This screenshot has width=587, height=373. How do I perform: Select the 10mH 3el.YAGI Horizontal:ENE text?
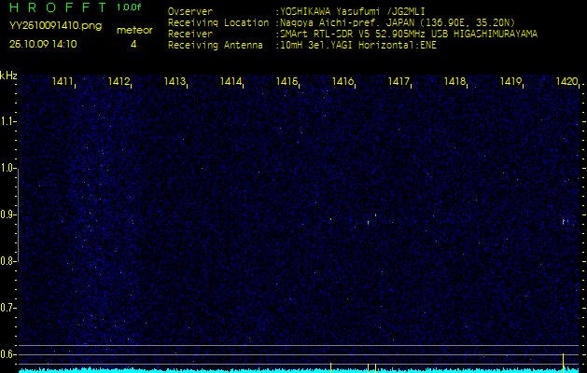[x=358, y=46]
